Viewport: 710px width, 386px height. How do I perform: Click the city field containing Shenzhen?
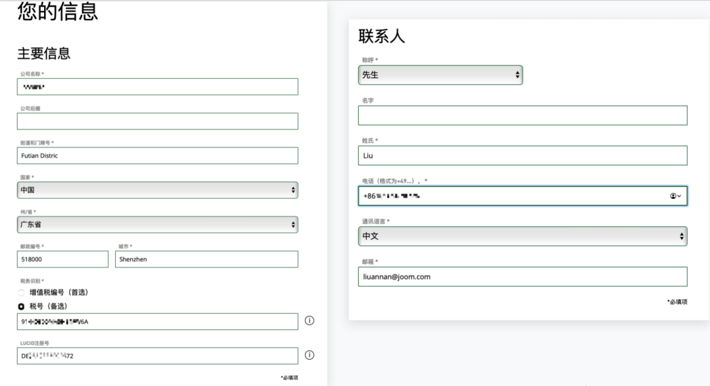click(x=206, y=259)
